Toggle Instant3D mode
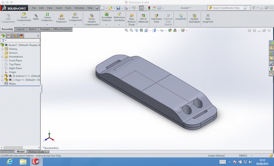Viewport: 274px width, 166px height. pyautogui.click(x=181, y=17)
